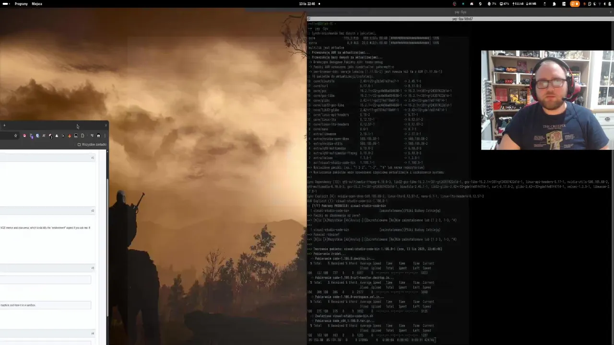614x345 pixels.
Task: Open browser extensions puzzle icon
Action: (82, 136)
